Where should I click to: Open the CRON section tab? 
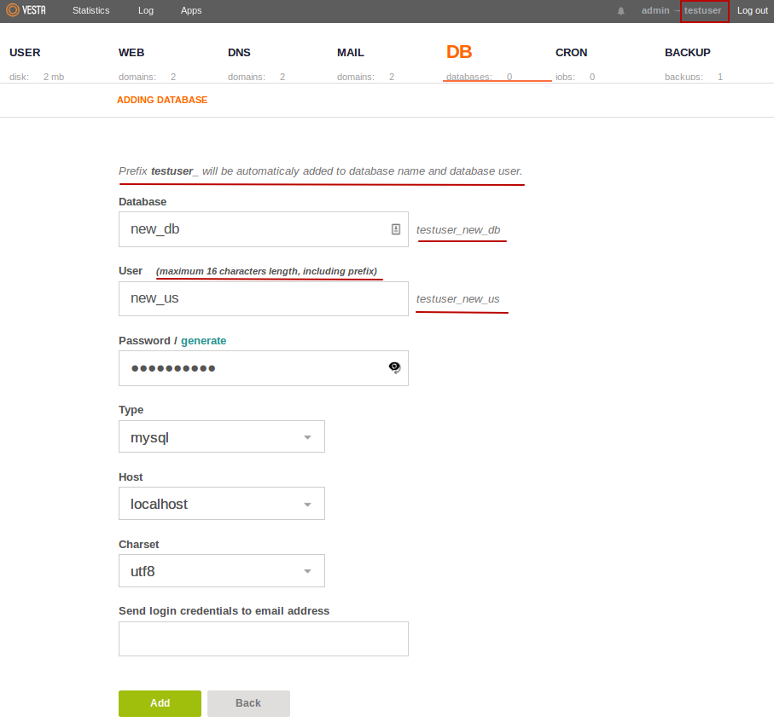click(x=571, y=53)
